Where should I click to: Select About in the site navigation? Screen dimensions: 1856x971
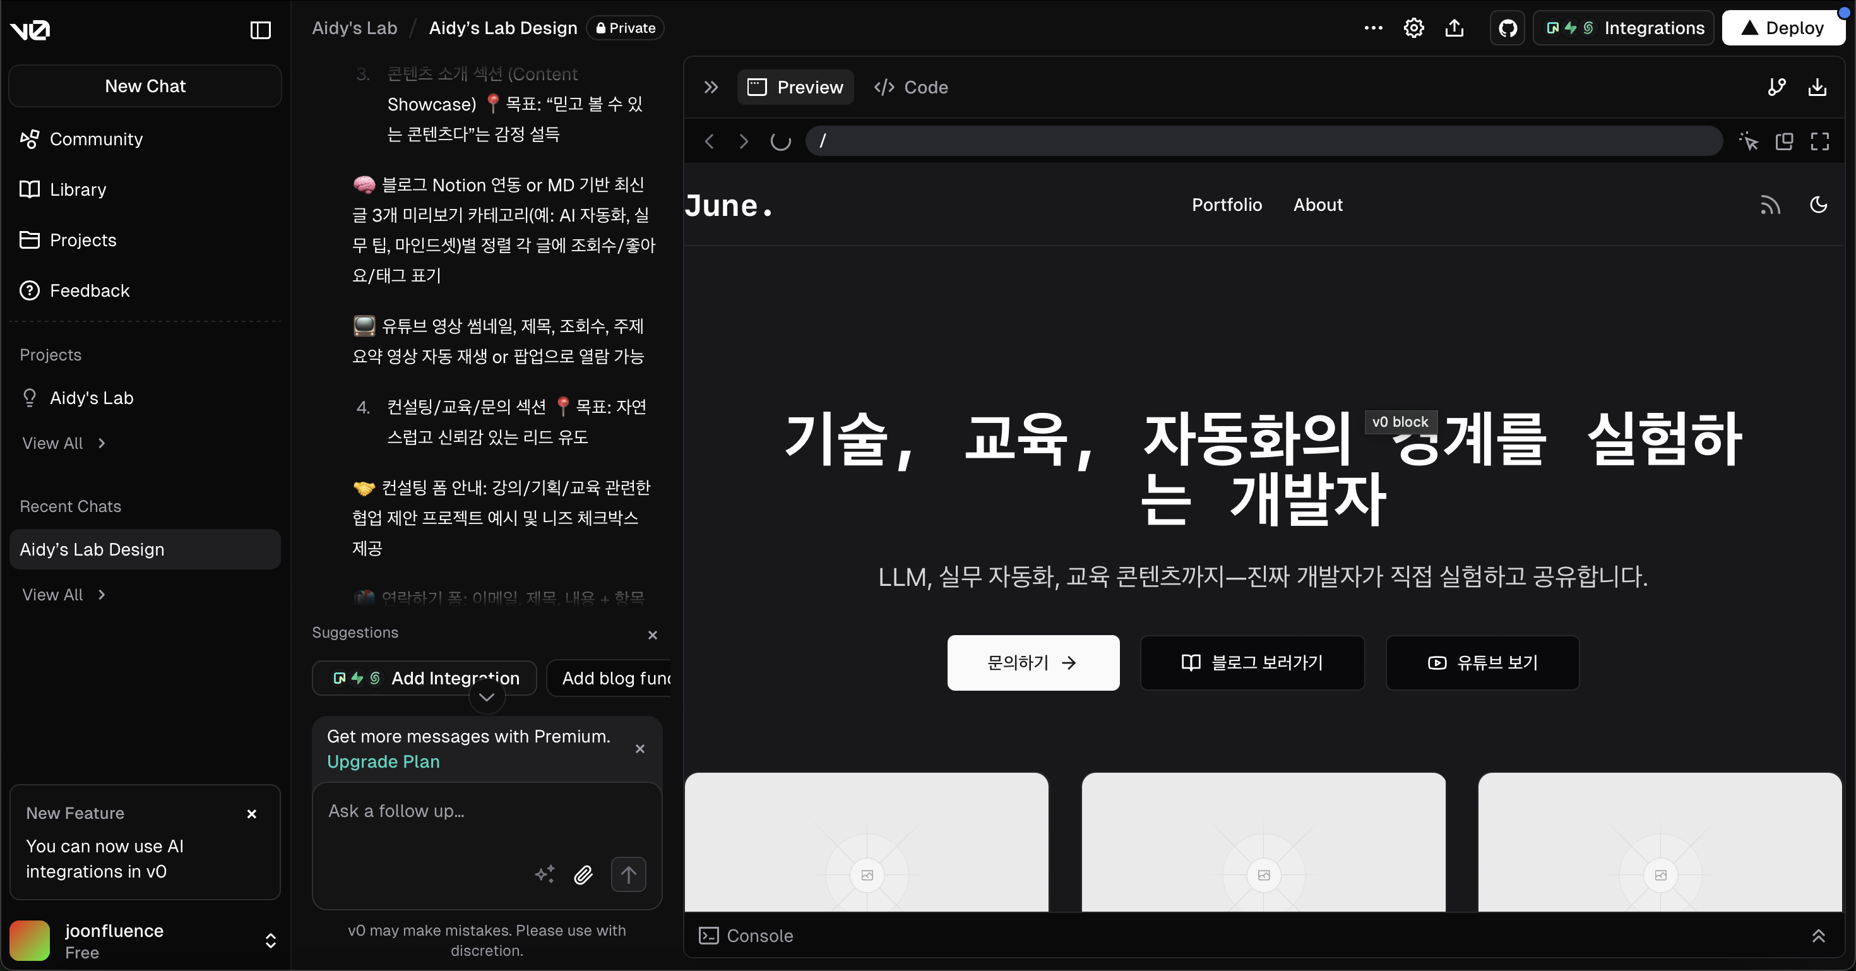[x=1318, y=205]
